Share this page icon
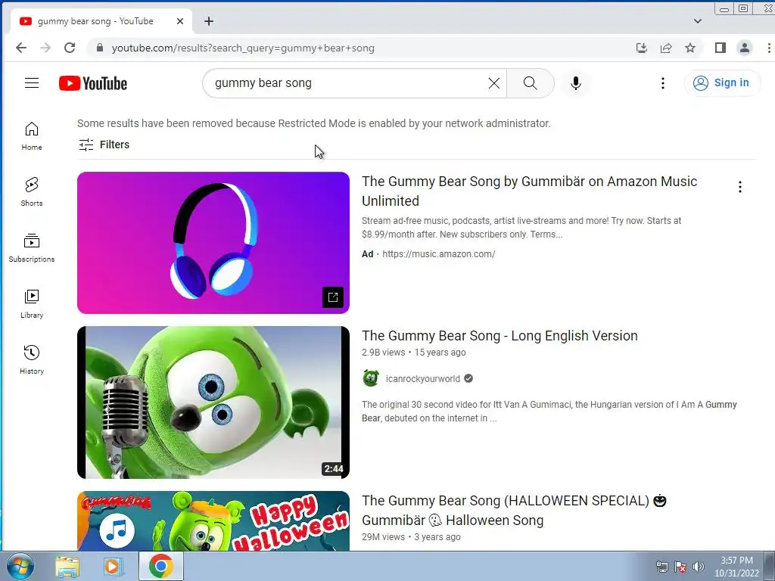The height and width of the screenshot is (581, 775). point(666,48)
